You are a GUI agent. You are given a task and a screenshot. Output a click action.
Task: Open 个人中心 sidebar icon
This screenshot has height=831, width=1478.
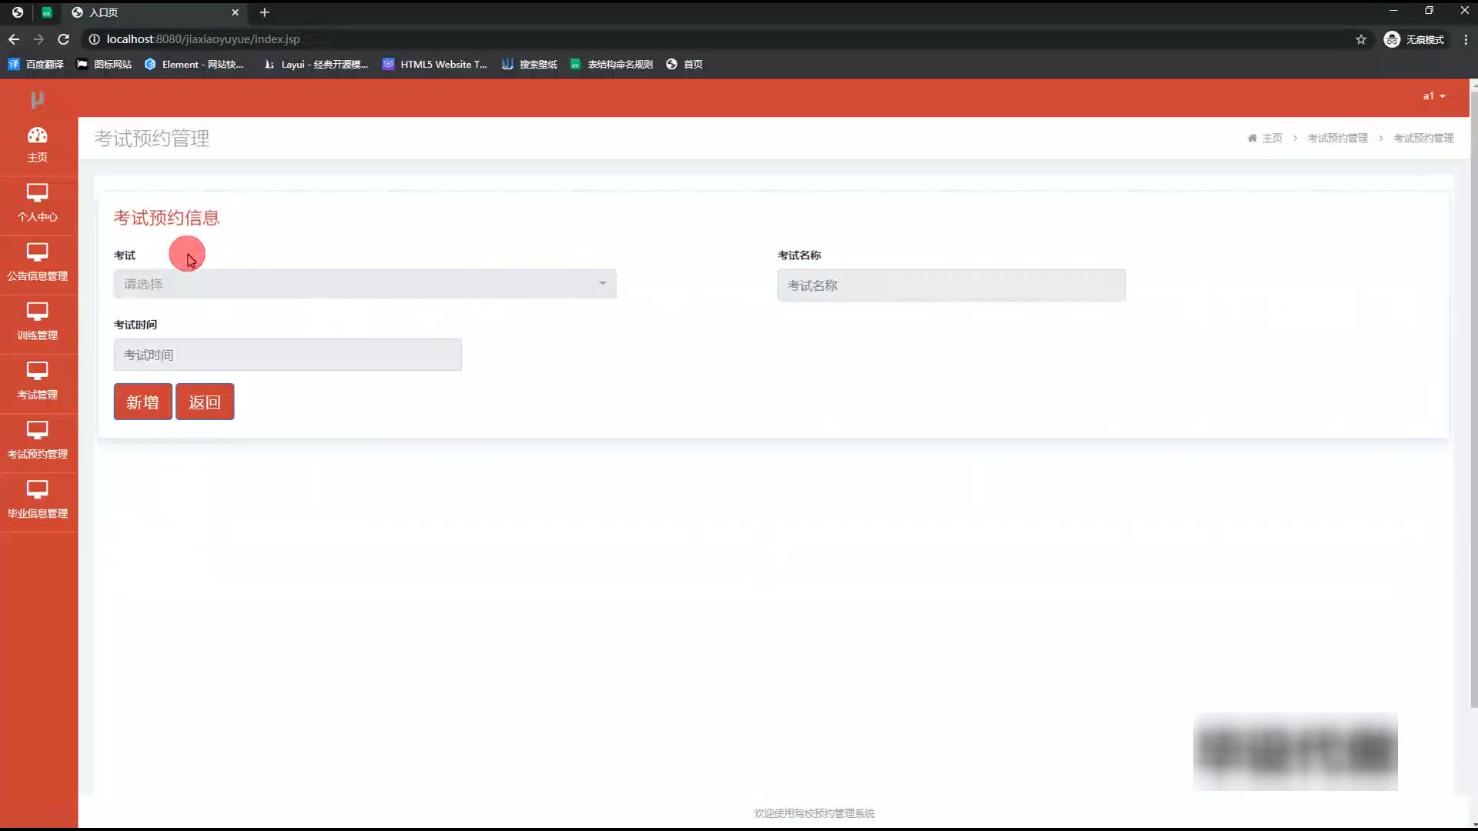37,193
